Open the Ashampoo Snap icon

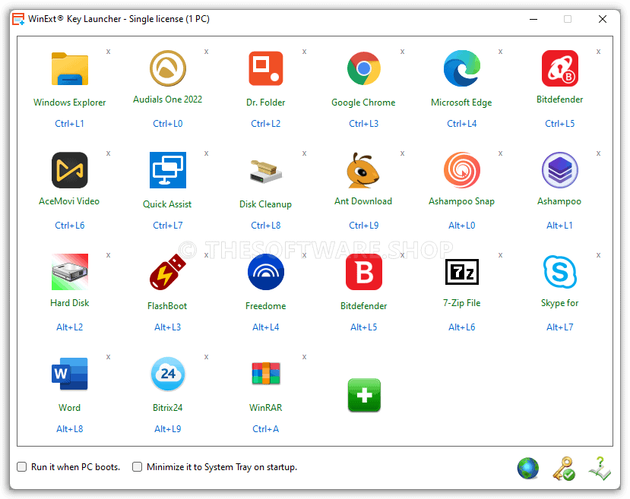pyautogui.click(x=461, y=170)
